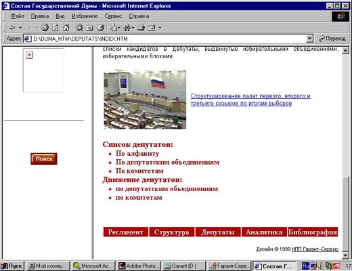Click the Back arrow toolbar icon

(x=12, y=28)
